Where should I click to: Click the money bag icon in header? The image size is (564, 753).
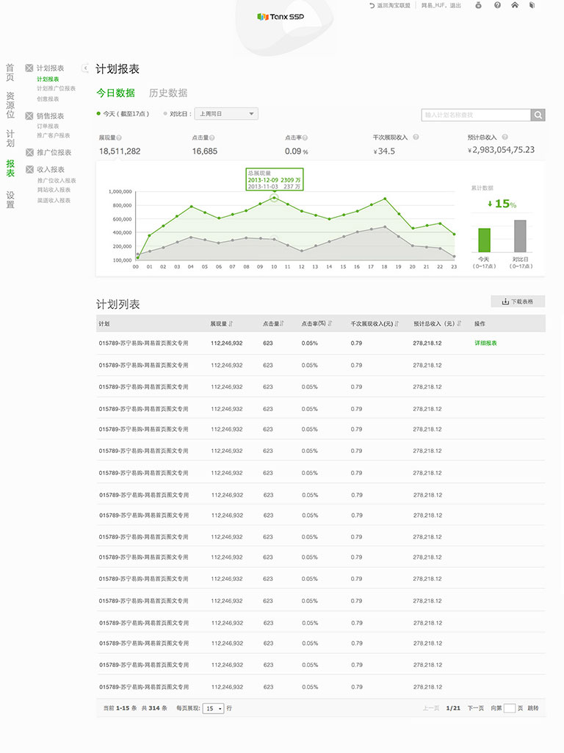[478, 5]
